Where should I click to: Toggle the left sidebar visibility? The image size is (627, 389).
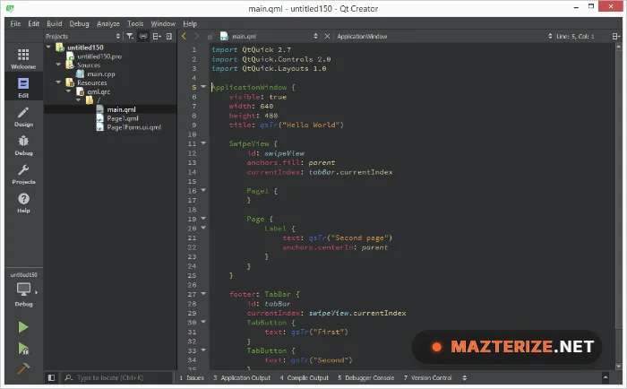(51, 377)
